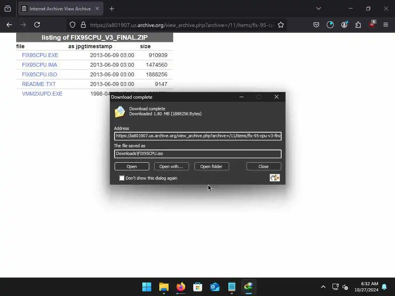The image size is (395, 296).
Task: Open the FIX95CPU.ISO link
Action: 40,74
